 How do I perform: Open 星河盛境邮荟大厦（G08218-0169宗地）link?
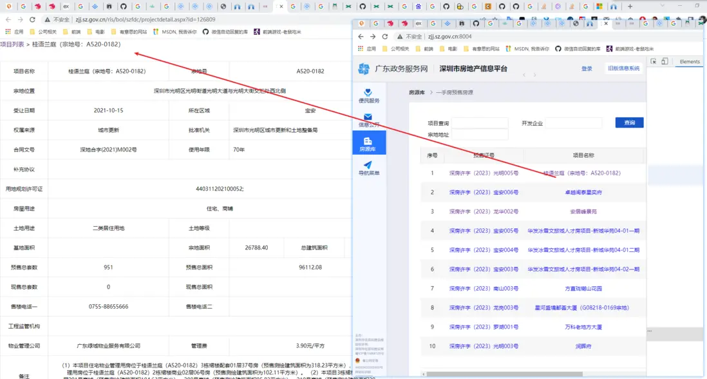[581, 307]
